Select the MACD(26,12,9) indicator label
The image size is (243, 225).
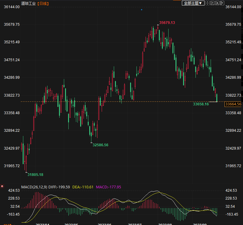click(x=33, y=187)
